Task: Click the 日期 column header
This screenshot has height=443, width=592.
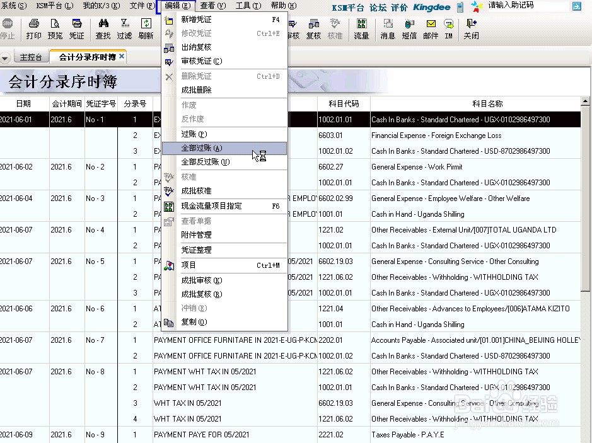Action: [23, 104]
